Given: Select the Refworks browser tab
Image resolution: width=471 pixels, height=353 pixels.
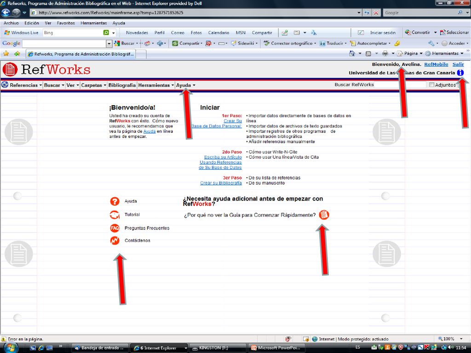Looking at the screenshot, I should pos(80,54).
